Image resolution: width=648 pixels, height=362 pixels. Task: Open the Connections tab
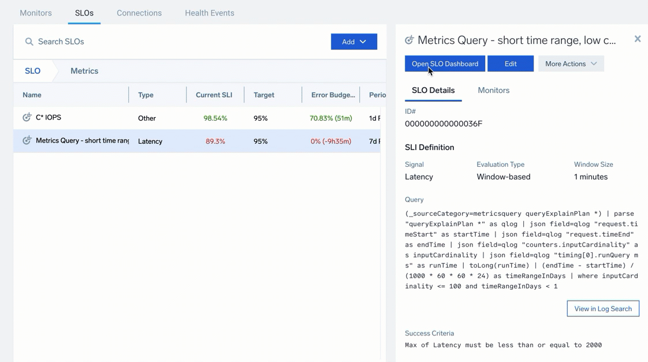[139, 13]
